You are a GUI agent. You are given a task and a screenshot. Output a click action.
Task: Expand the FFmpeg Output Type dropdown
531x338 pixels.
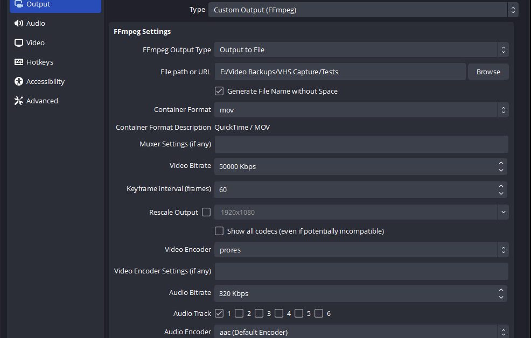(361, 50)
